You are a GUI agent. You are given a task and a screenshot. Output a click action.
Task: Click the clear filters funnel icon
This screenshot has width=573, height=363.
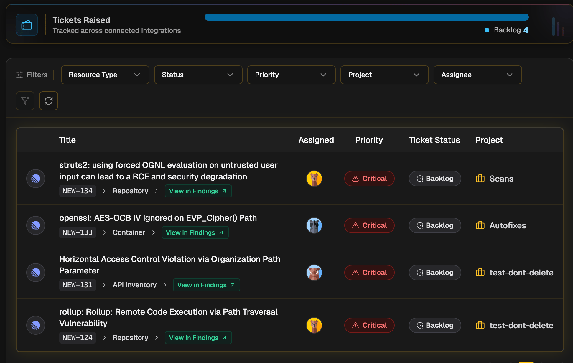[25, 101]
